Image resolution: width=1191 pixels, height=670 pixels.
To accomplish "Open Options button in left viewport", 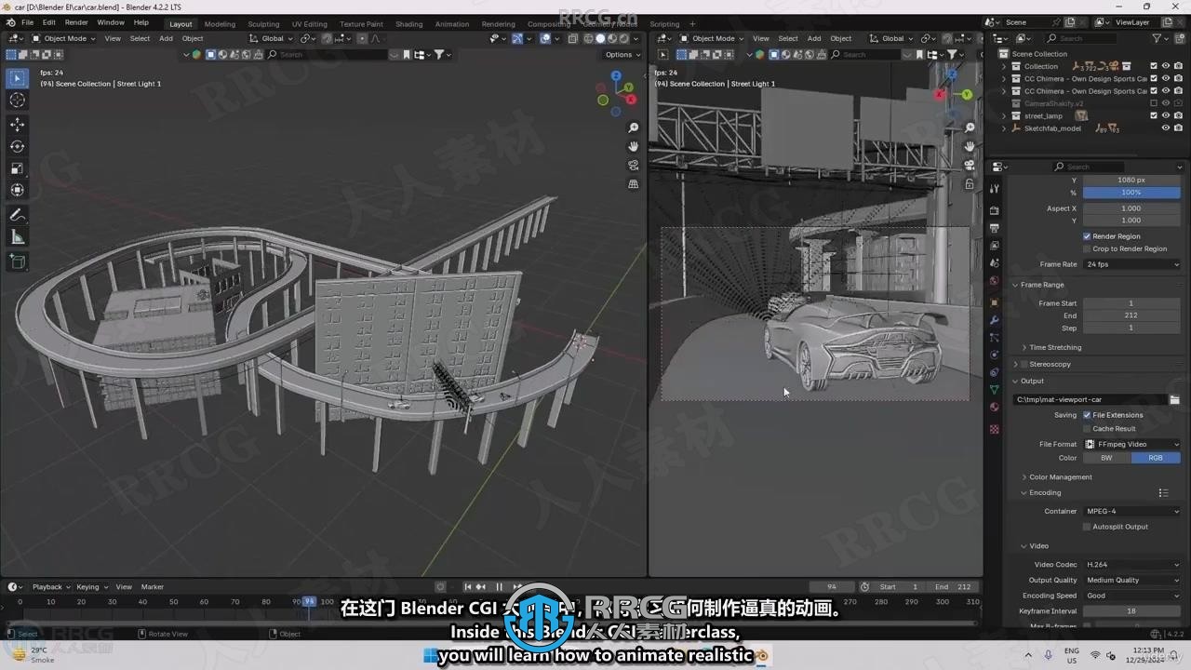I will click(622, 54).
